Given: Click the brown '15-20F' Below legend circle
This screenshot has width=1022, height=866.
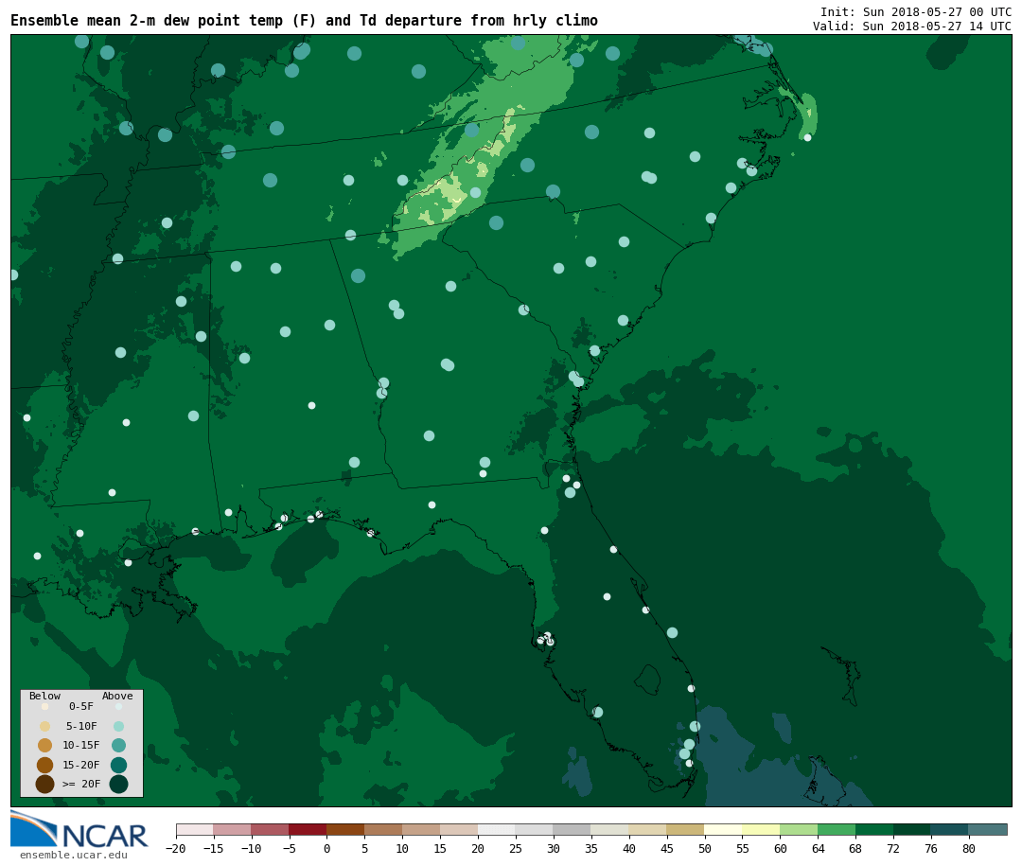Looking at the screenshot, I should click(x=44, y=765).
